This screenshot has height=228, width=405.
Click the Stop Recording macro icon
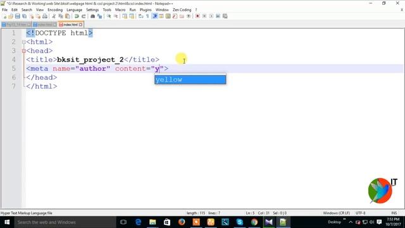tap(204, 16)
